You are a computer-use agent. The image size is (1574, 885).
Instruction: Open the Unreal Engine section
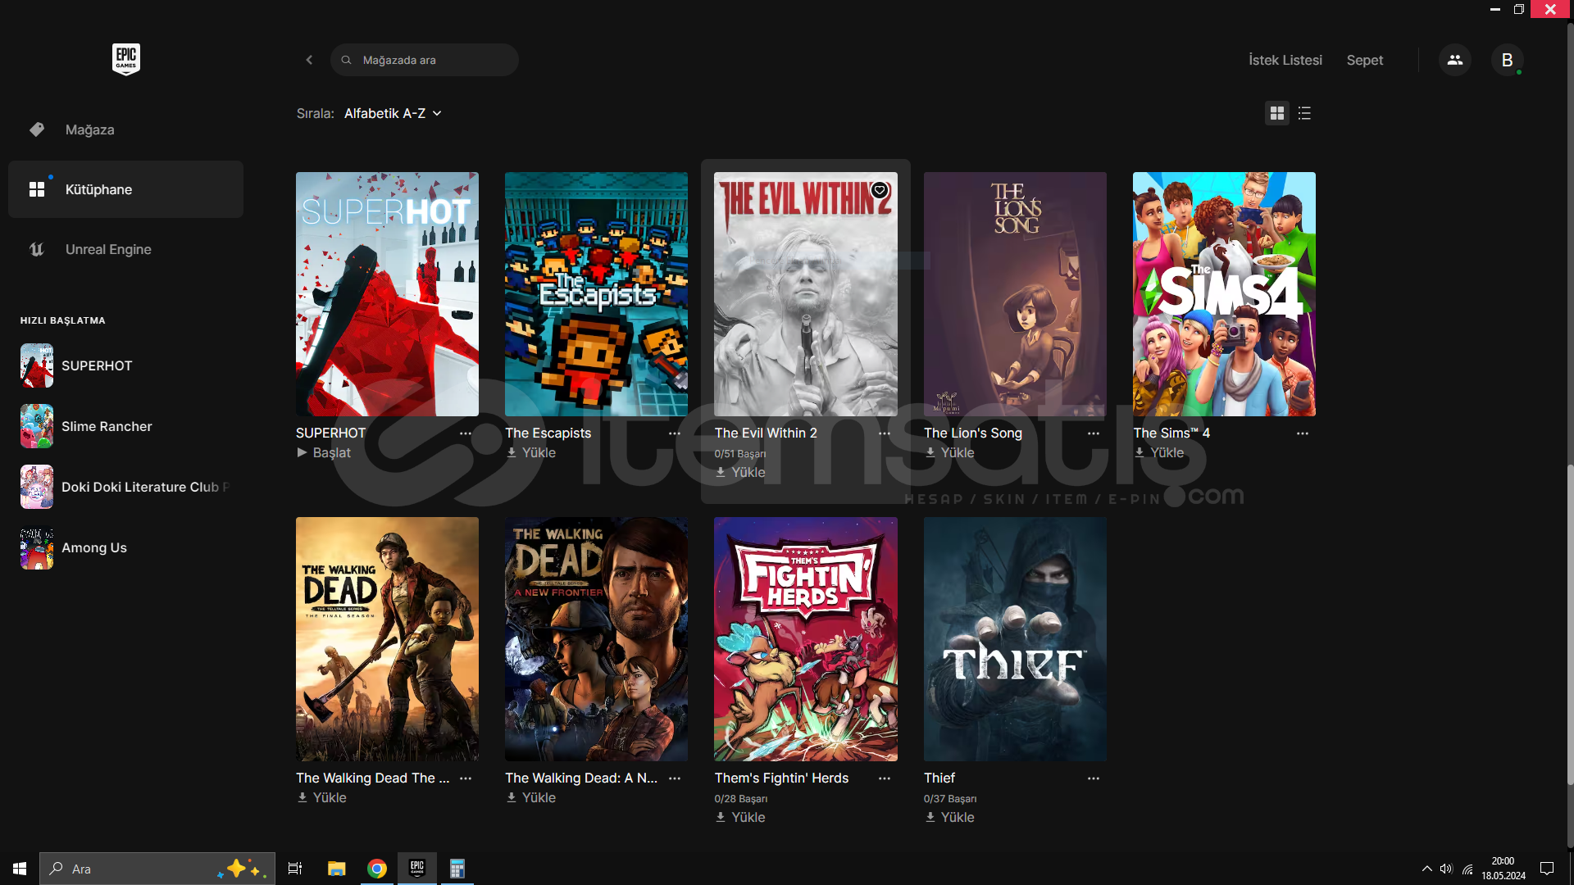(x=125, y=249)
